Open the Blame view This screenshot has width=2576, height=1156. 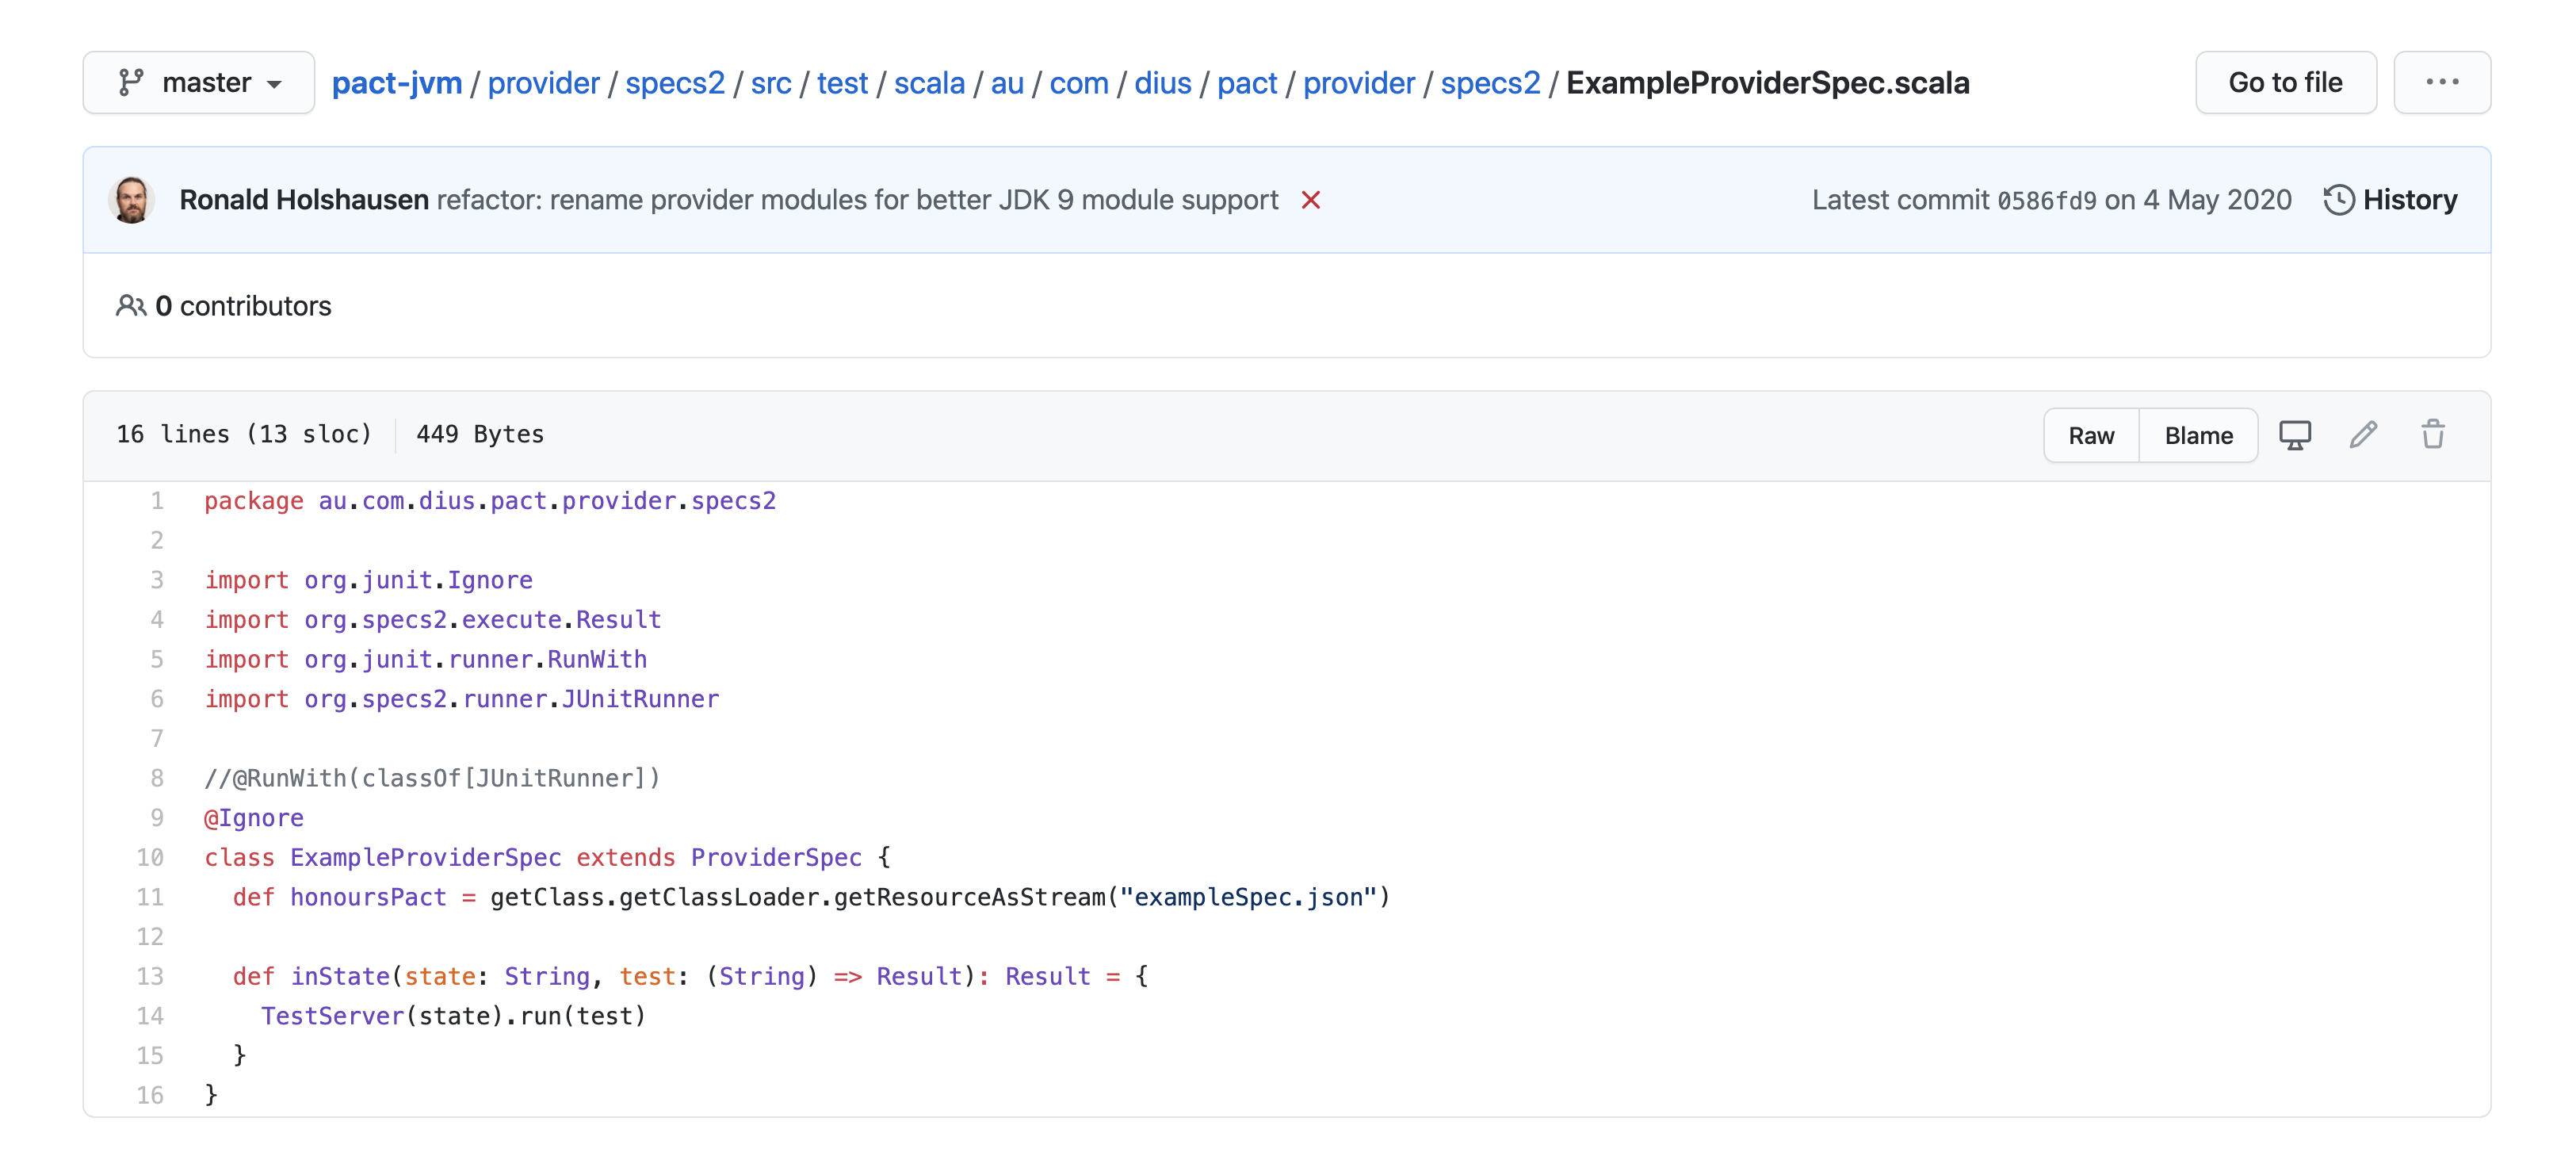[2198, 435]
